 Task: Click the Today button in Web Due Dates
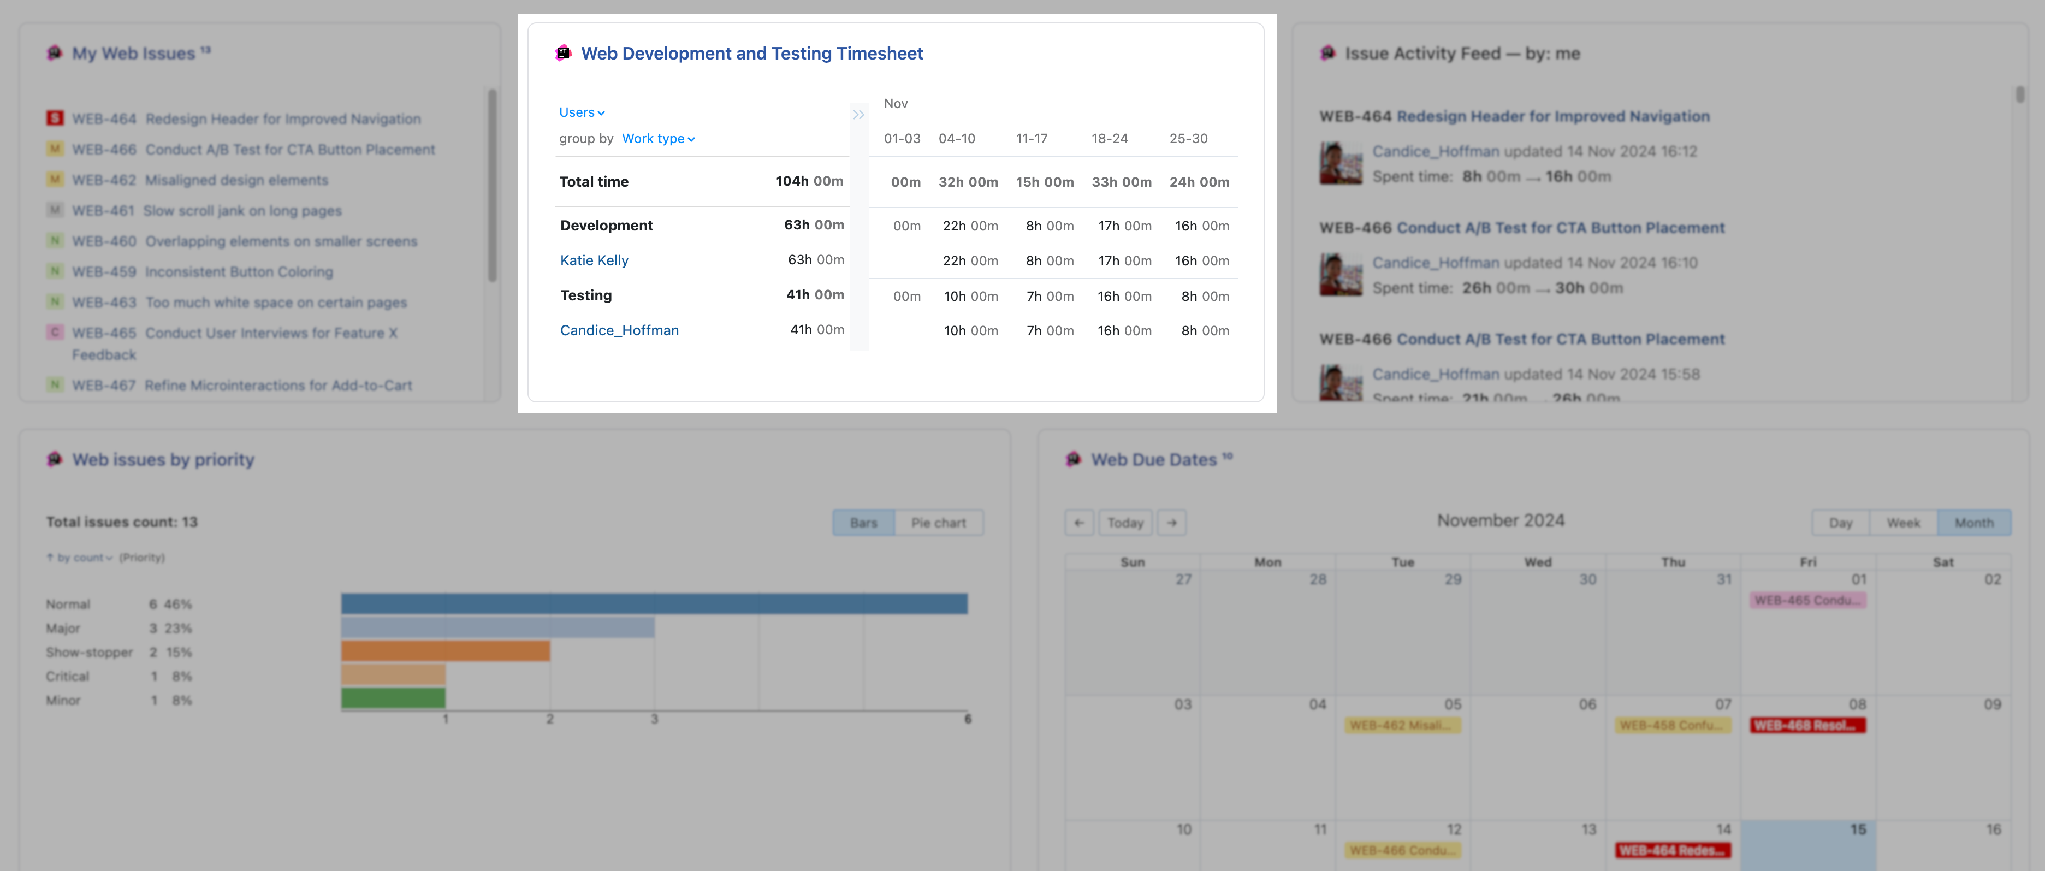[x=1125, y=522]
